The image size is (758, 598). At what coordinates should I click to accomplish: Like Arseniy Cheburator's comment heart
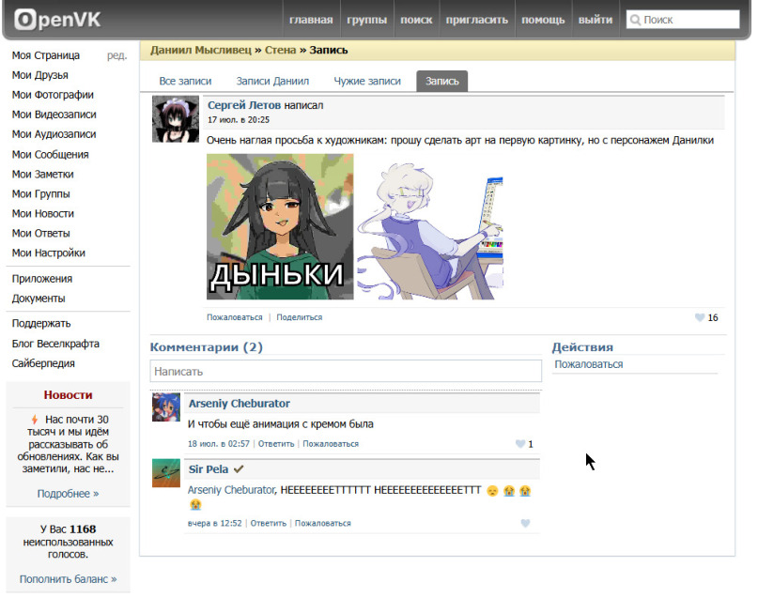pos(520,444)
